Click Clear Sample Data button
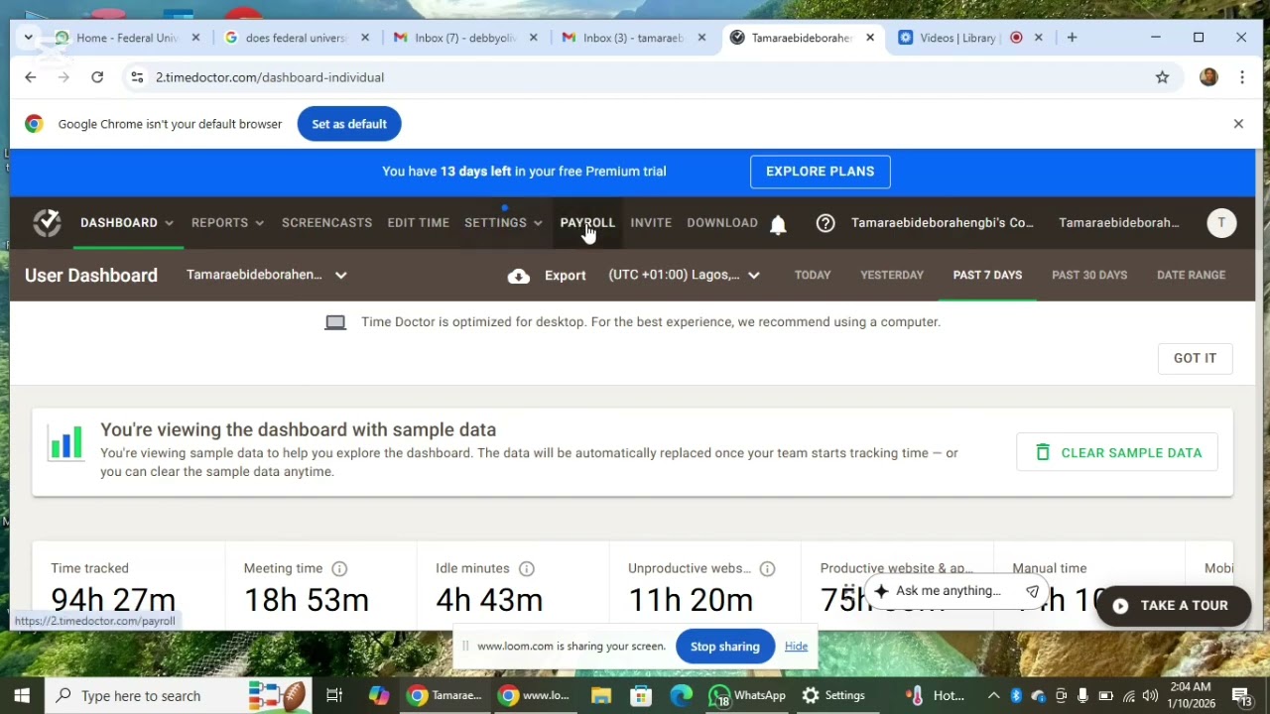The height and width of the screenshot is (714, 1270). [x=1117, y=453]
